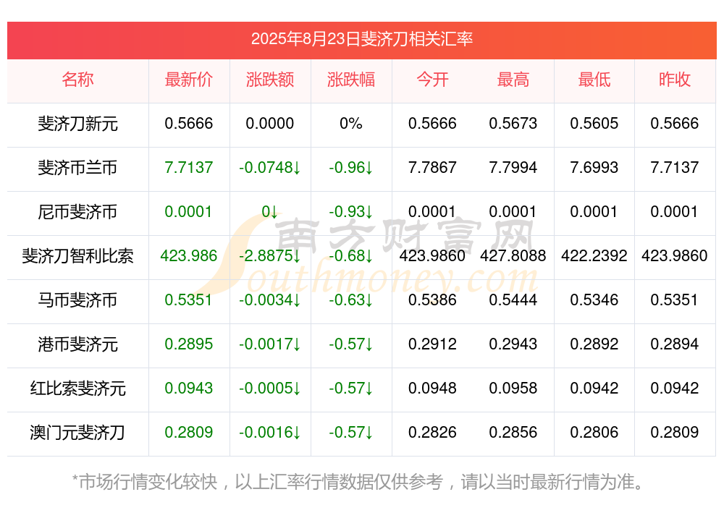Viewport: 724px width, 505px height.
Task: Click the change amount -0.0017↓
Action: (x=269, y=344)
